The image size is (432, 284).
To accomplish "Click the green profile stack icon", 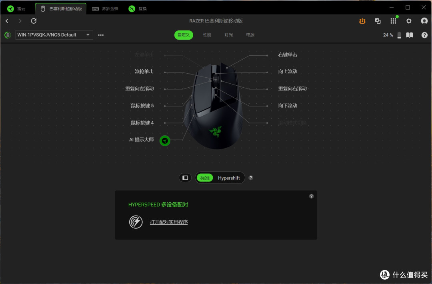I will click(x=8, y=35).
